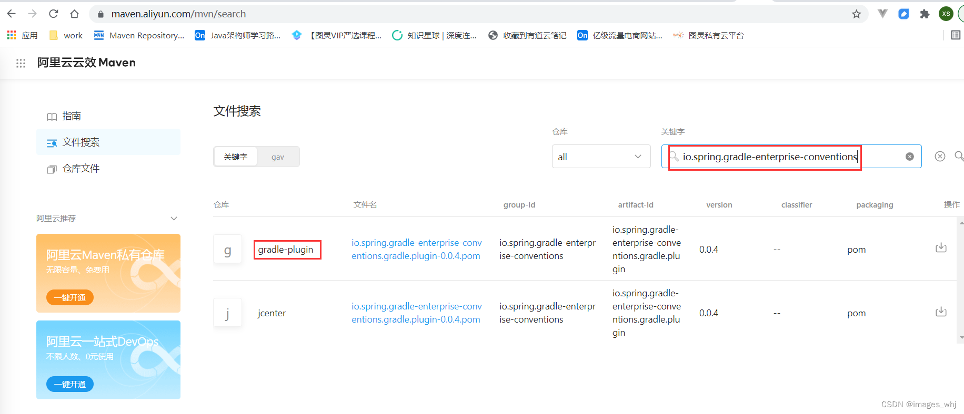Click the blue extension icon
The height and width of the screenshot is (414, 964).
(903, 14)
